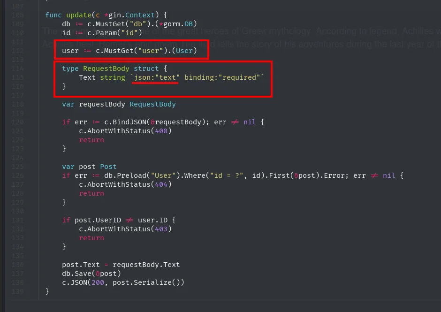Click the First(&post) call

tap(294, 175)
